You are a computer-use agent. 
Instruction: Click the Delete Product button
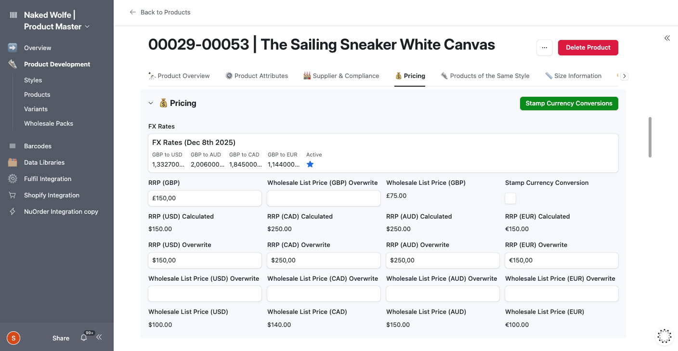588,48
